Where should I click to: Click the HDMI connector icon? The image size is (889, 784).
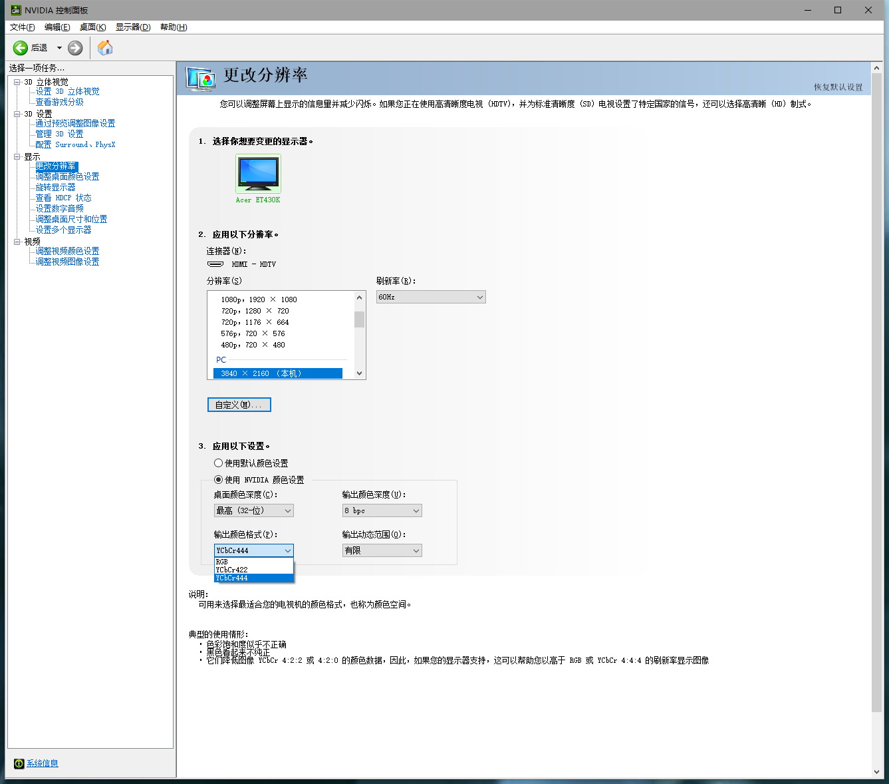[x=215, y=264]
